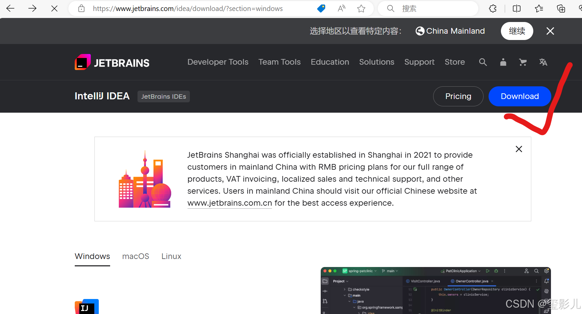
Task: Open the notifications bell in the IDE right sidebar
Action: click(x=546, y=281)
